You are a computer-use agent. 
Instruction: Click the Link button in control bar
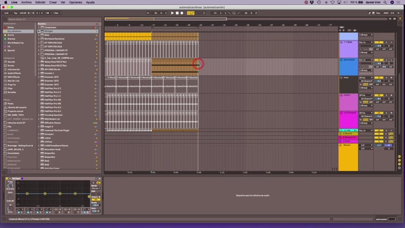(x=6, y=13)
